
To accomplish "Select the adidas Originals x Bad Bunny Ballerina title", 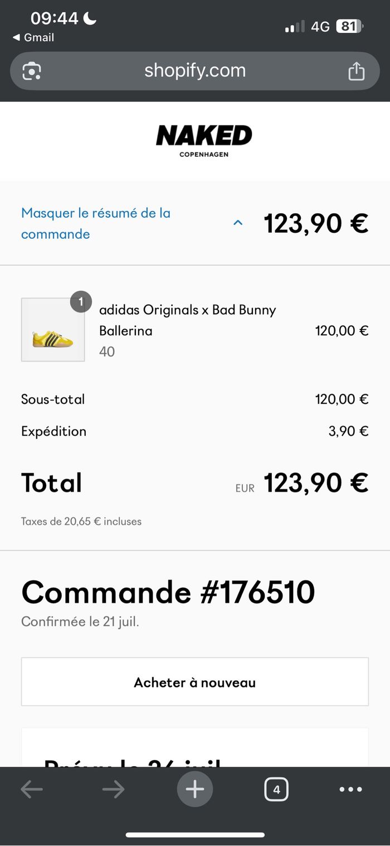I will (x=188, y=320).
